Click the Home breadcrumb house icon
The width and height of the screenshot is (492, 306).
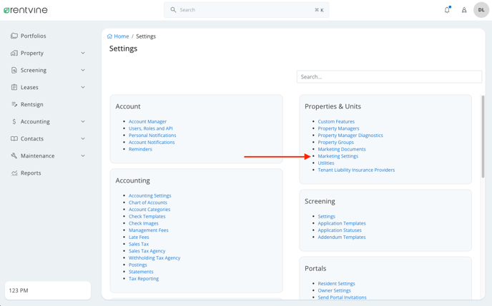pos(109,36)
